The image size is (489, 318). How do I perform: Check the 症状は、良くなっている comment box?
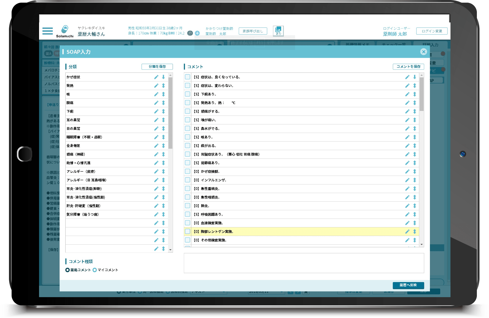point(188,77)
